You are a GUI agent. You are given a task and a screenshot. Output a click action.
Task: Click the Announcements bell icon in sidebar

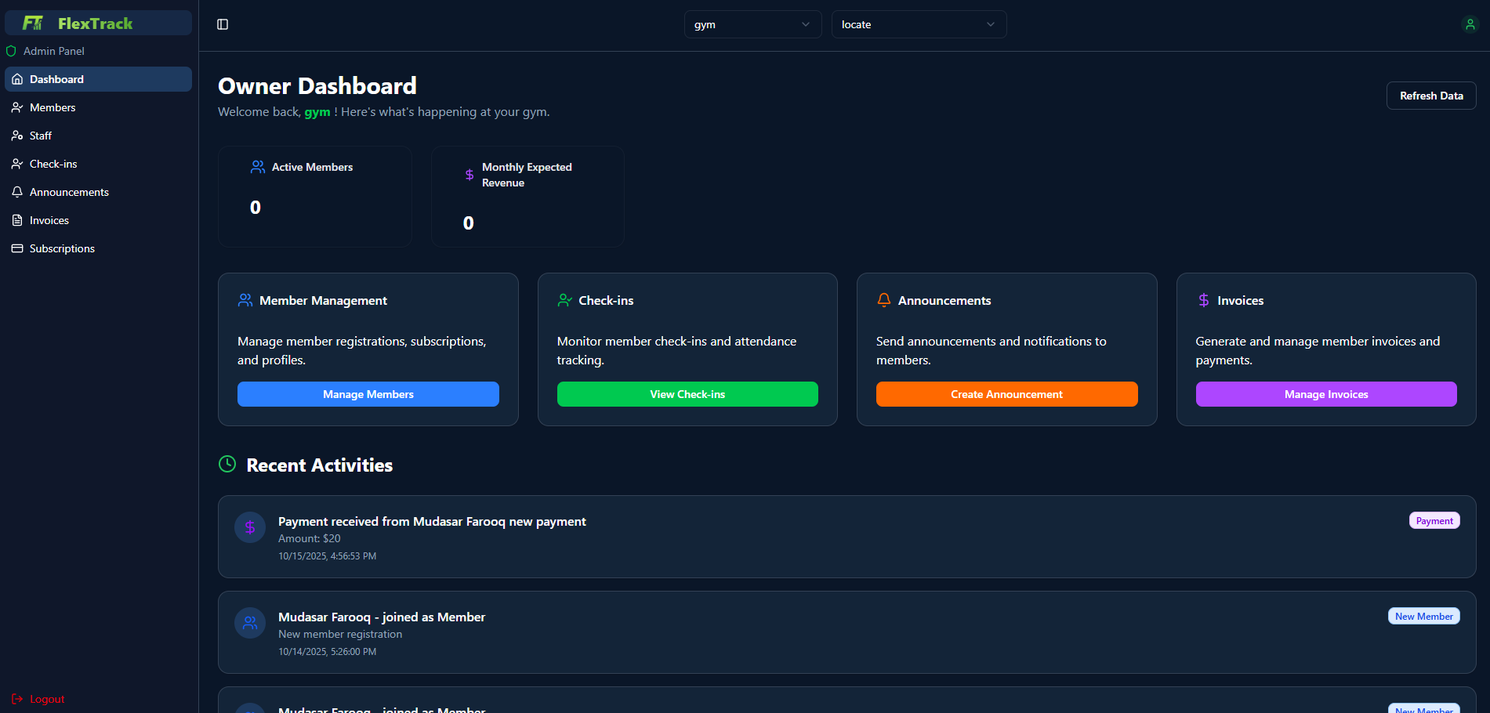pos(16,191)
